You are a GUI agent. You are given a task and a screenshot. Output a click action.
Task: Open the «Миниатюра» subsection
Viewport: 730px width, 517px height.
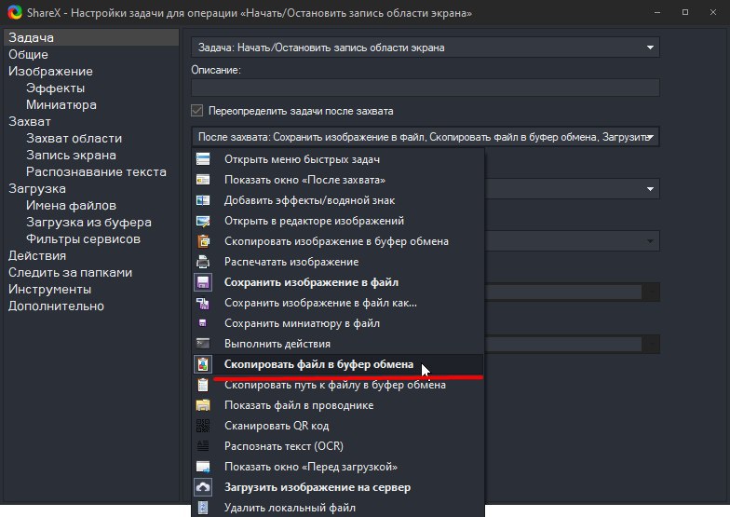(61, 104)
